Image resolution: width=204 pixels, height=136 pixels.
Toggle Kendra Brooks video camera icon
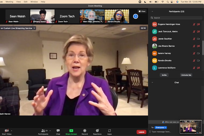pos(198,61)
